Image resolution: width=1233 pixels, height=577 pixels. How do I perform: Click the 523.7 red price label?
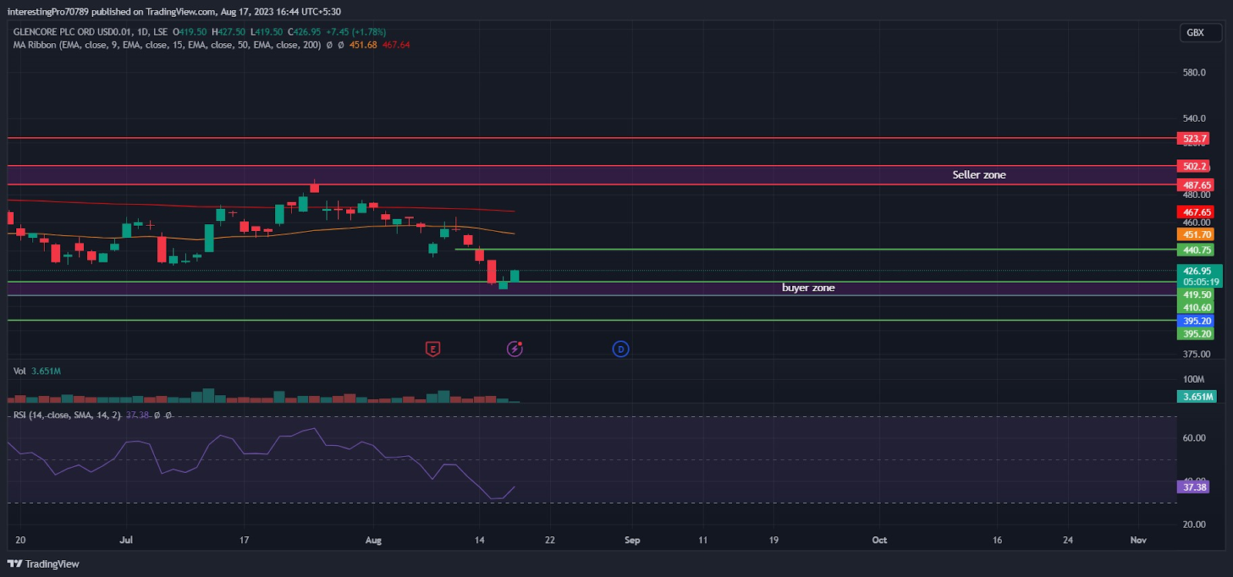(x=1194, y=139)
